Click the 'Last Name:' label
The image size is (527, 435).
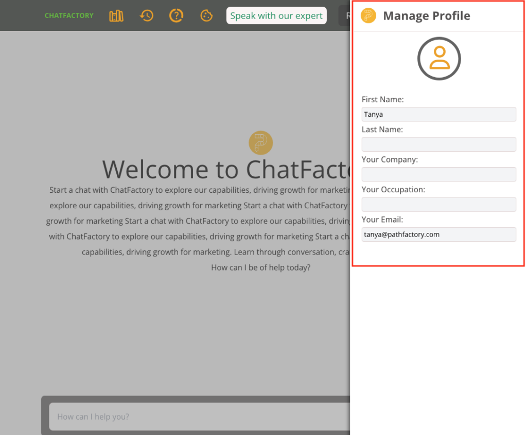tap(382, 130)
